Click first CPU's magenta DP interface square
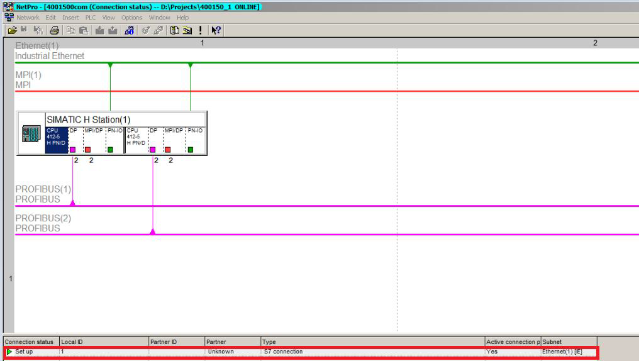Image resolution: width=639 pixels, height=361 pixels. point(72,150)
